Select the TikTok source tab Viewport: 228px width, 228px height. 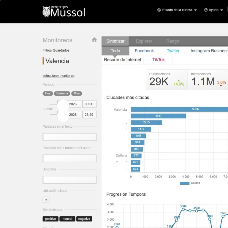tap(158, 60)
